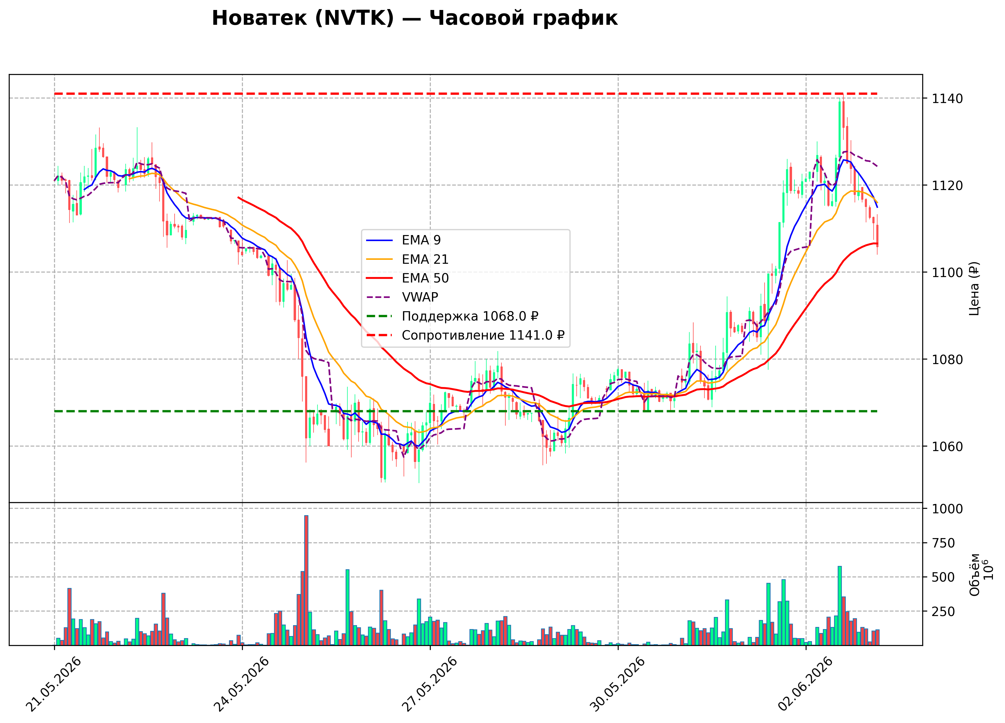
Task: Click the price axis value "1060"
Action: pos(947,447)
